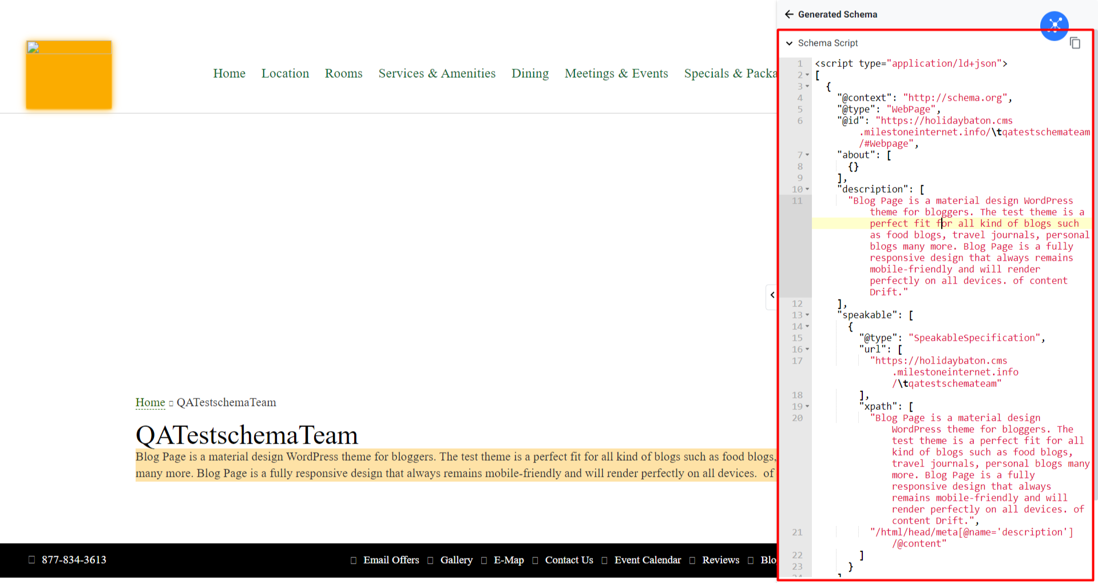This screenshot has width=1098, height=583.
Task: Click the script type opening tag line
Action: click(911, 63)
